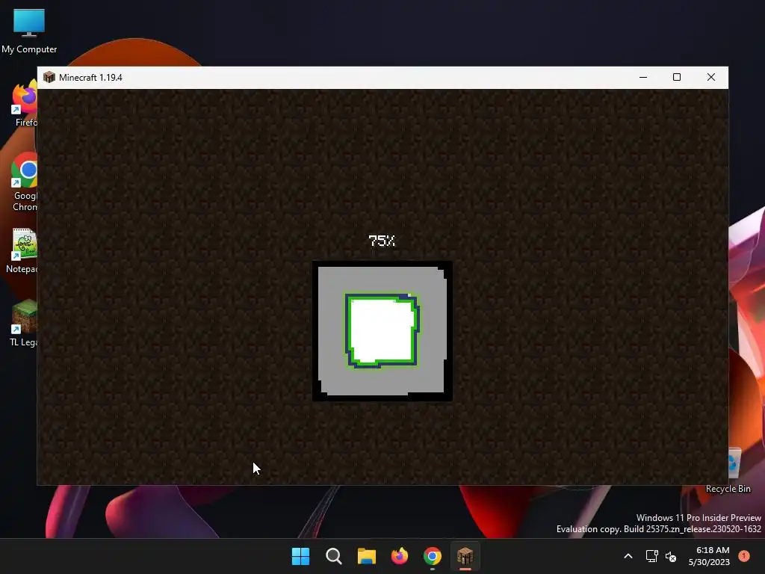This screenshot has height=574, width=765.
Task: Click the Minecraft title bar icon
Action: click(x=49, y=77)
